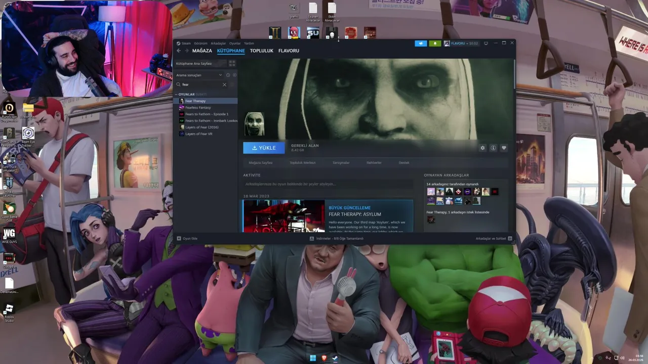Viewport: 648px width, 364px height.
Task: Switch to Big Picture mode monitor icon
Action: click(486, 43)
